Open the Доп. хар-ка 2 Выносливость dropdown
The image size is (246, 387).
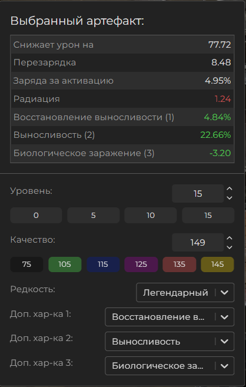coord(169,341)
